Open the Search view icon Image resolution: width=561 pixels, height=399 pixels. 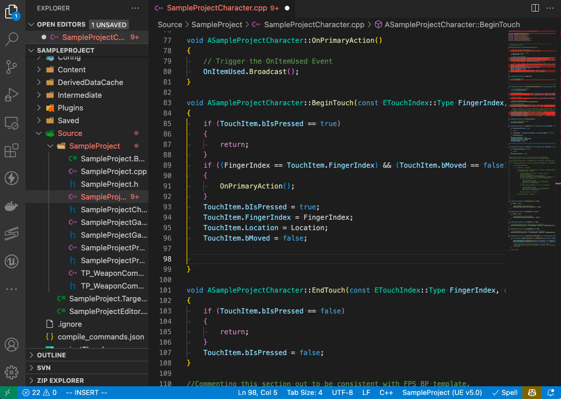click(12, 39)
